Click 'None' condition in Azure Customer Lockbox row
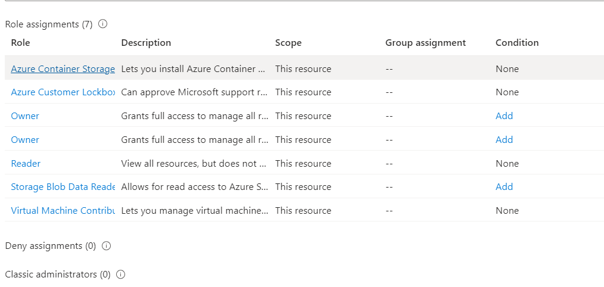This screenshot has width=604, height=287. 507,92
